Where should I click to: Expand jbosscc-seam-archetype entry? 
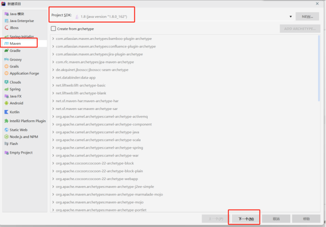click(53, 70)
